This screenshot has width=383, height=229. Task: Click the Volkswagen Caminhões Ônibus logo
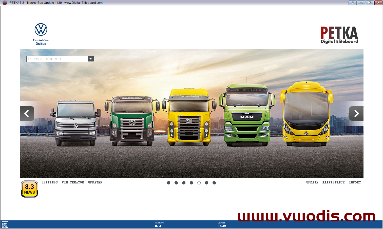click(x=41, y=34)
